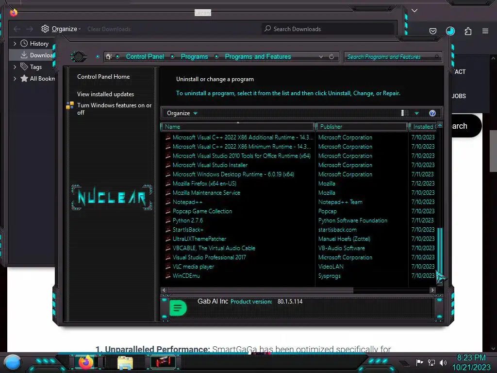Expand the History tree node
This screenshot has width=497, height=373.
[15, 43]
